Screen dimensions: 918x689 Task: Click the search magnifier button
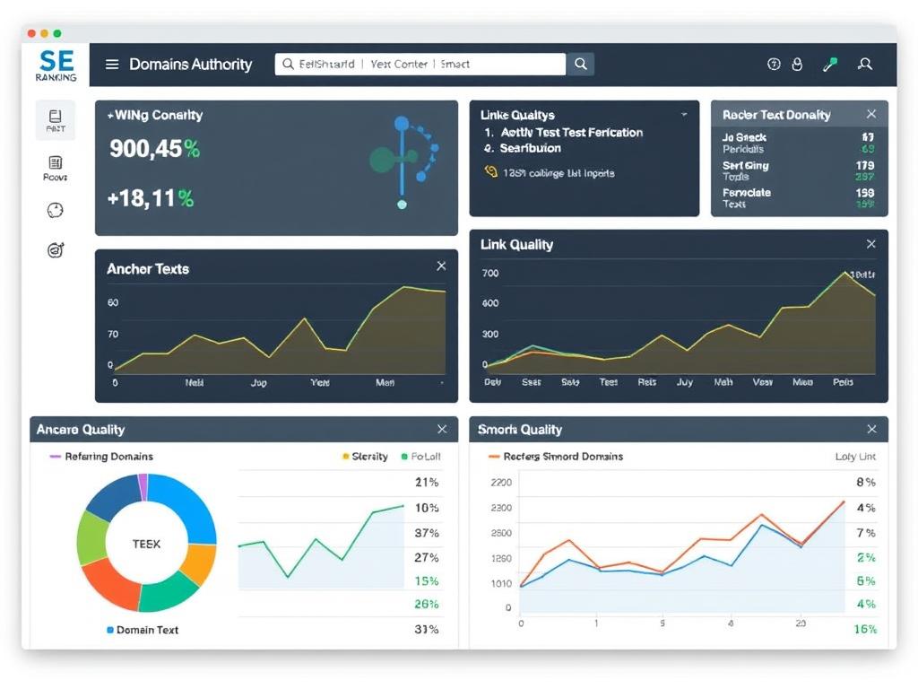click(579, 64)
